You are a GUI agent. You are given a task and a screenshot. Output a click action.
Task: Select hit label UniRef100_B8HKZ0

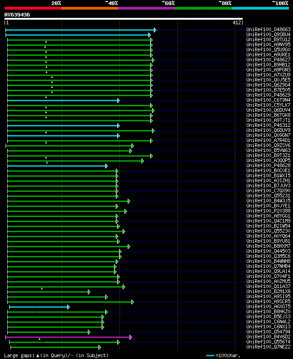click(268, 311)
